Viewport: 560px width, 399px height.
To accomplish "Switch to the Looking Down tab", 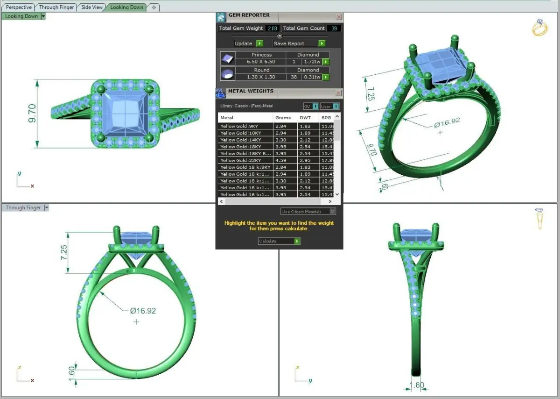I will 126,7.
